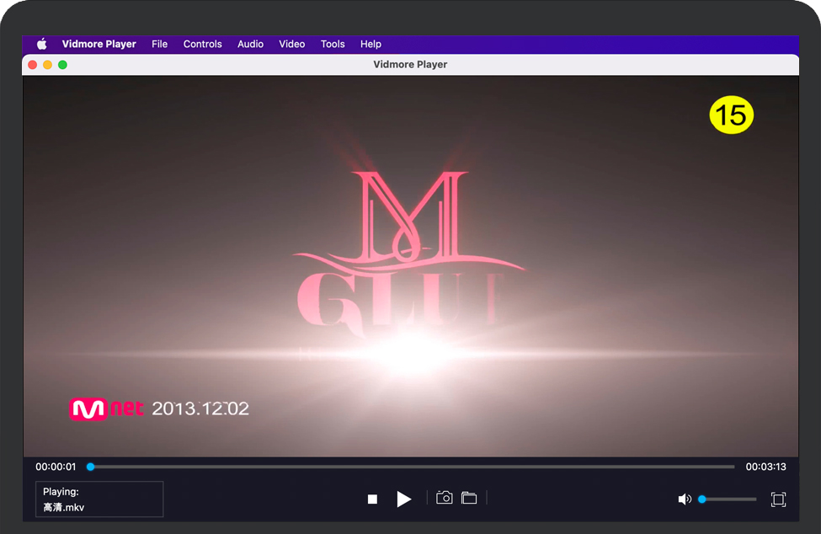821x534 pixels.
Task: Open the Video menu
Action: click(x=291, y=44)
